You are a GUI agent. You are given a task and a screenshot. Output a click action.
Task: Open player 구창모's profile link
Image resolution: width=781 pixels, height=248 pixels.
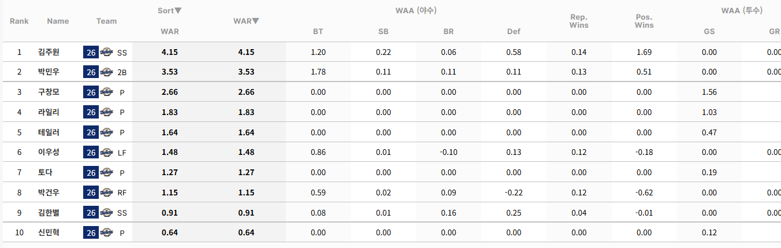(49, 92)
